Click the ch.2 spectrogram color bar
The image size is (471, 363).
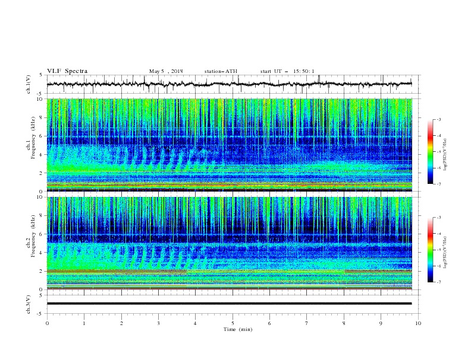(430, 250)
